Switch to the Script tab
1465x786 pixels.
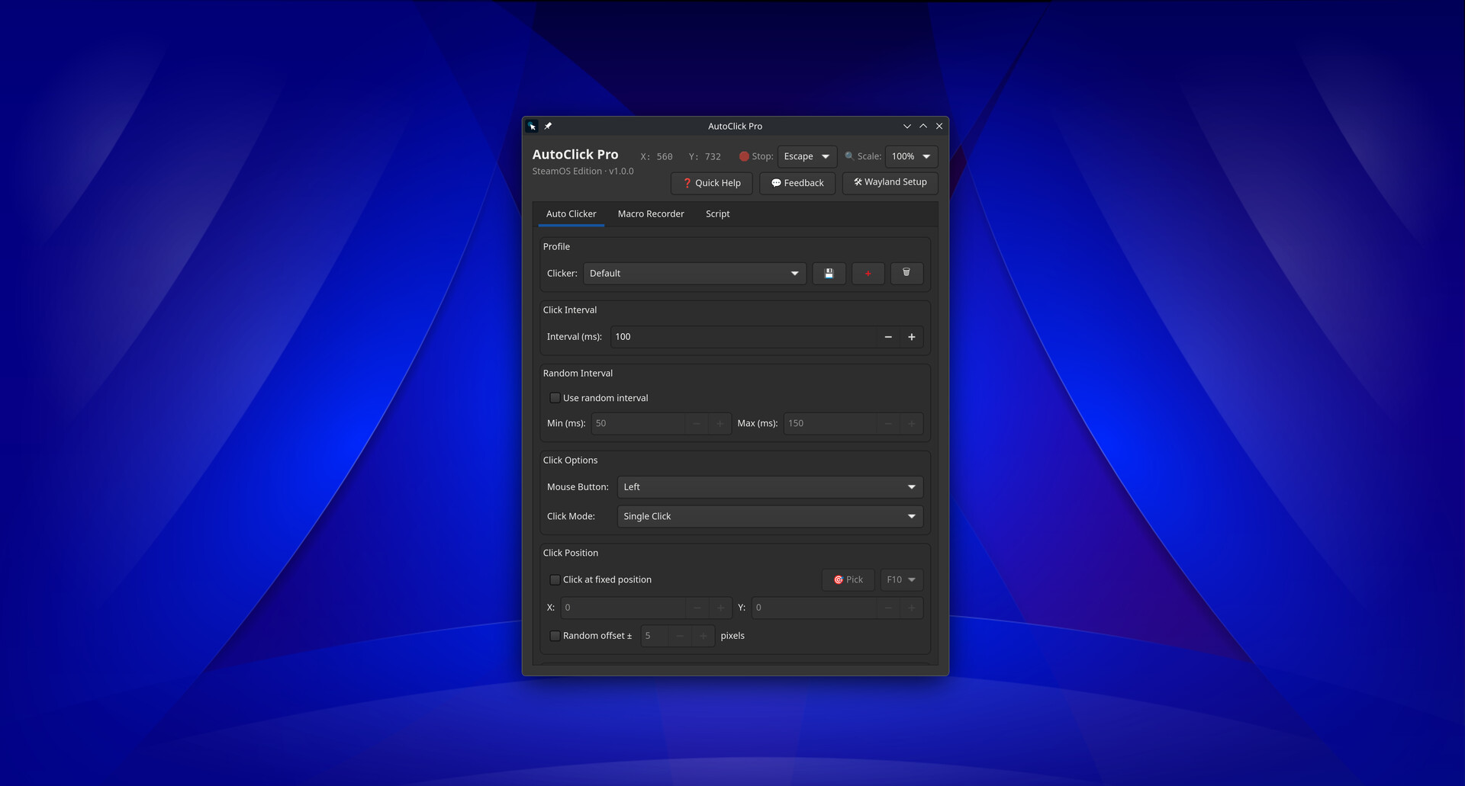(717, 214)
